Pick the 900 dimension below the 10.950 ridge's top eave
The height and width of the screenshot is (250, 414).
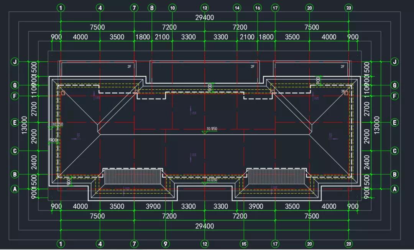pyautogui.click(x=210, y=87)
